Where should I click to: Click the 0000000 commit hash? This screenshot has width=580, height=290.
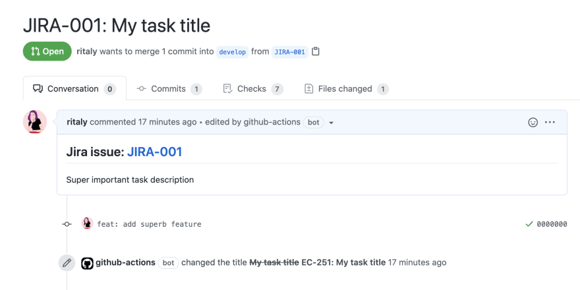point(552,224)
